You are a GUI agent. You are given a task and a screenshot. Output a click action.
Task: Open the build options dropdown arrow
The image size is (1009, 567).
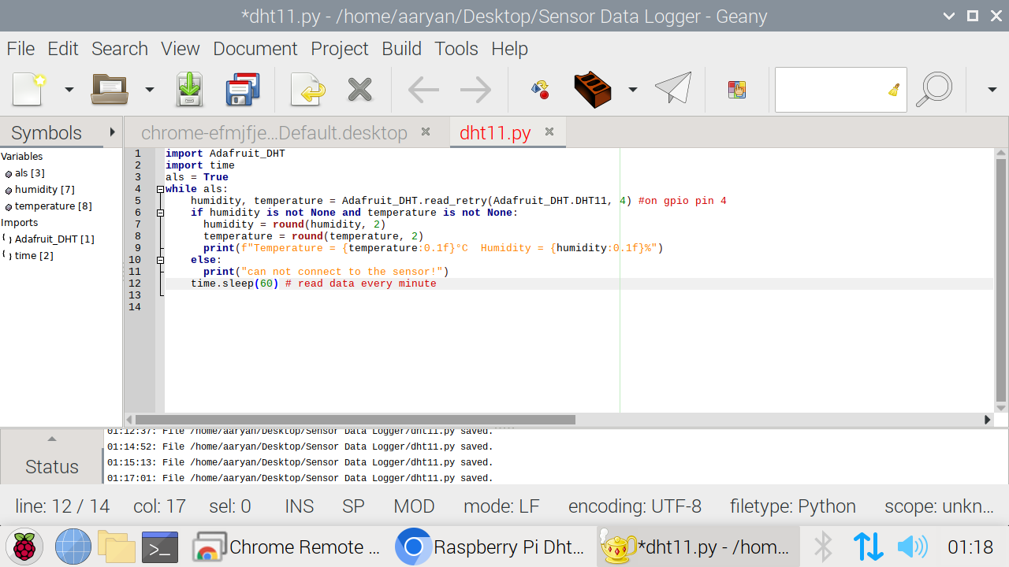[632, 90]
